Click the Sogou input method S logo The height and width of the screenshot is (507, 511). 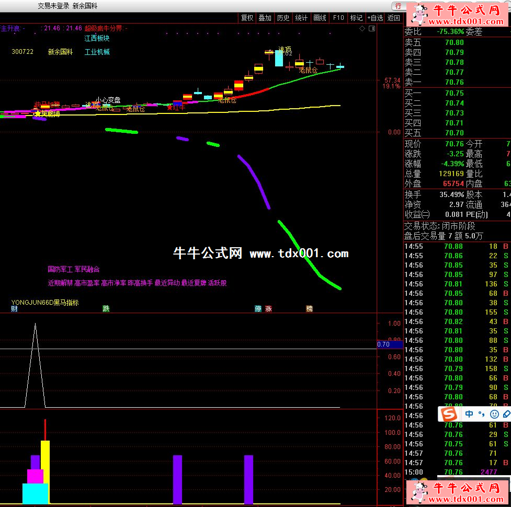click(449, 414)
